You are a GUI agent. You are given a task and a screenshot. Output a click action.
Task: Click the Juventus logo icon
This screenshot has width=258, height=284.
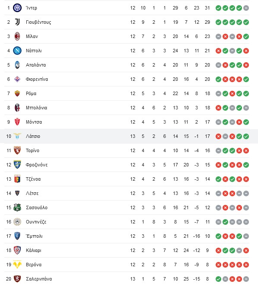tap(17, 22)
